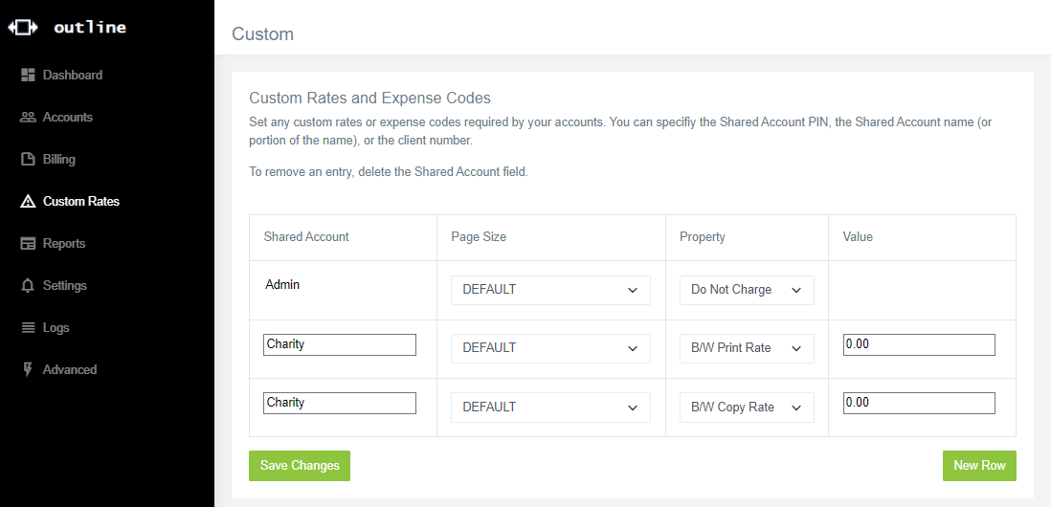This screenshot has height=507, width=1051.
Task: Open Page Size dropdown in Admin row
Action: (x=550, y=290)
